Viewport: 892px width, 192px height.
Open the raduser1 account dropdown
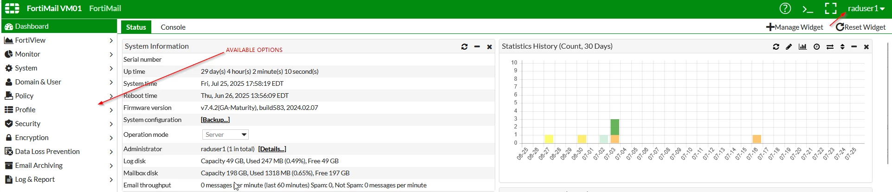pos(866,8)
